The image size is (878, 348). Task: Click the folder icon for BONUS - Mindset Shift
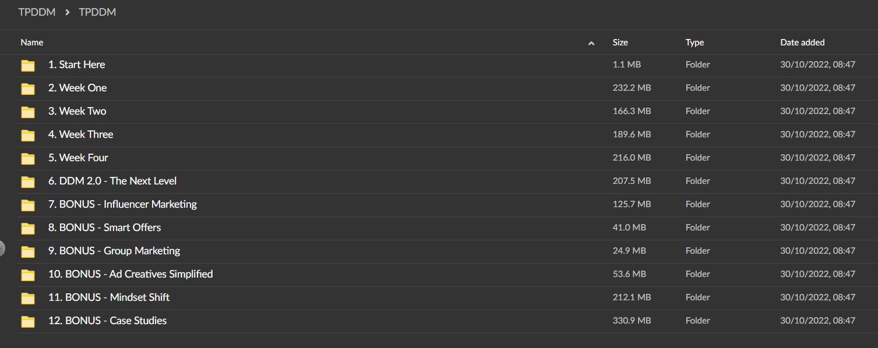tap(28, 298)
